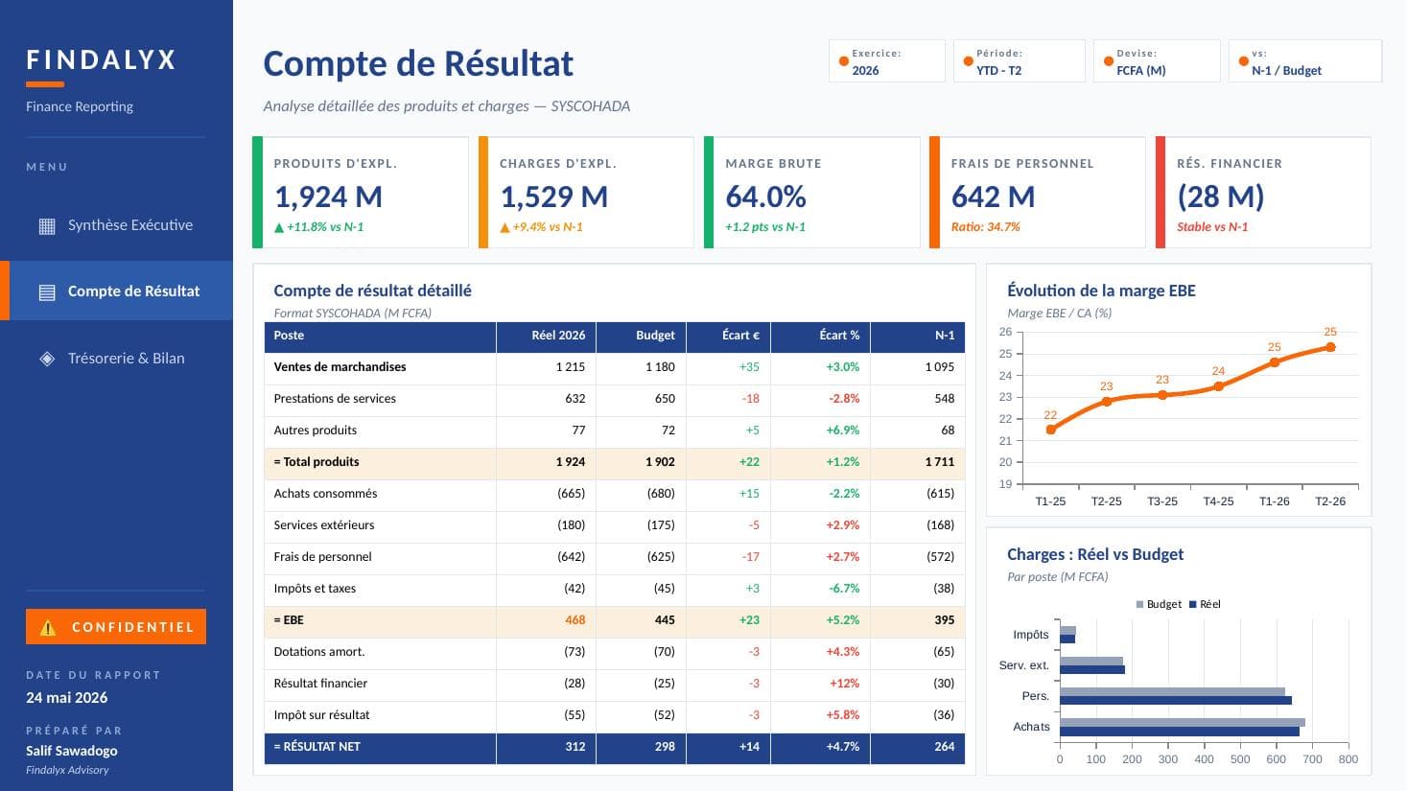Click the Budget column header
Screen dimensions: 1407x791
tap(641, 336)
